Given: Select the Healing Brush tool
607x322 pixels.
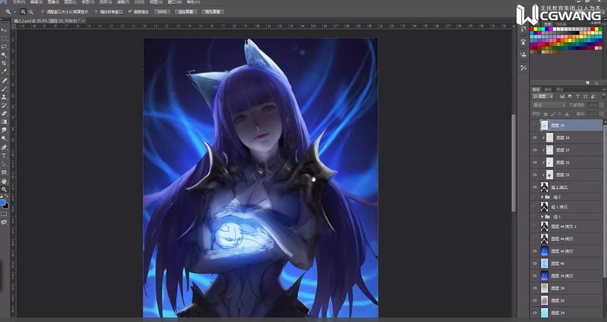Looking at the screenshot, I should pyautogui.click(x=4, y=80).
